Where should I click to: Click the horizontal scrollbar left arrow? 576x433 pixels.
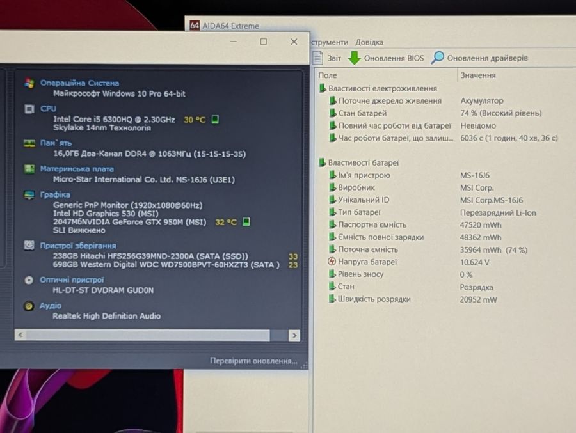(x=20, y=335)
